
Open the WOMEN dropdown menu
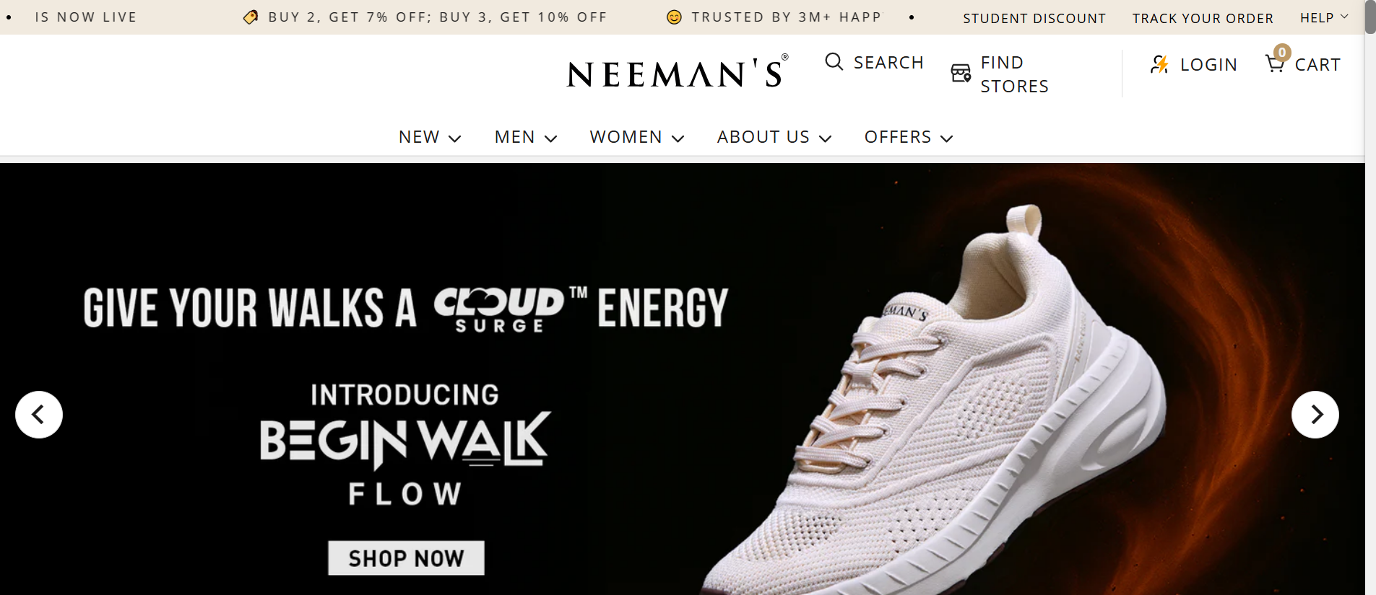(x=636, y=137)
